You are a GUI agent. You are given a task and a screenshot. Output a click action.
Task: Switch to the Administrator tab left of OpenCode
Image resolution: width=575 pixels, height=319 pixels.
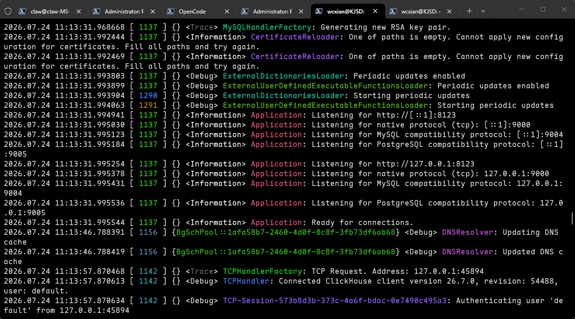pyautogui.click(x=125, y=11)
